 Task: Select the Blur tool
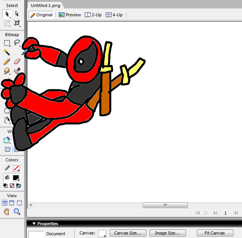coord(7,71)
